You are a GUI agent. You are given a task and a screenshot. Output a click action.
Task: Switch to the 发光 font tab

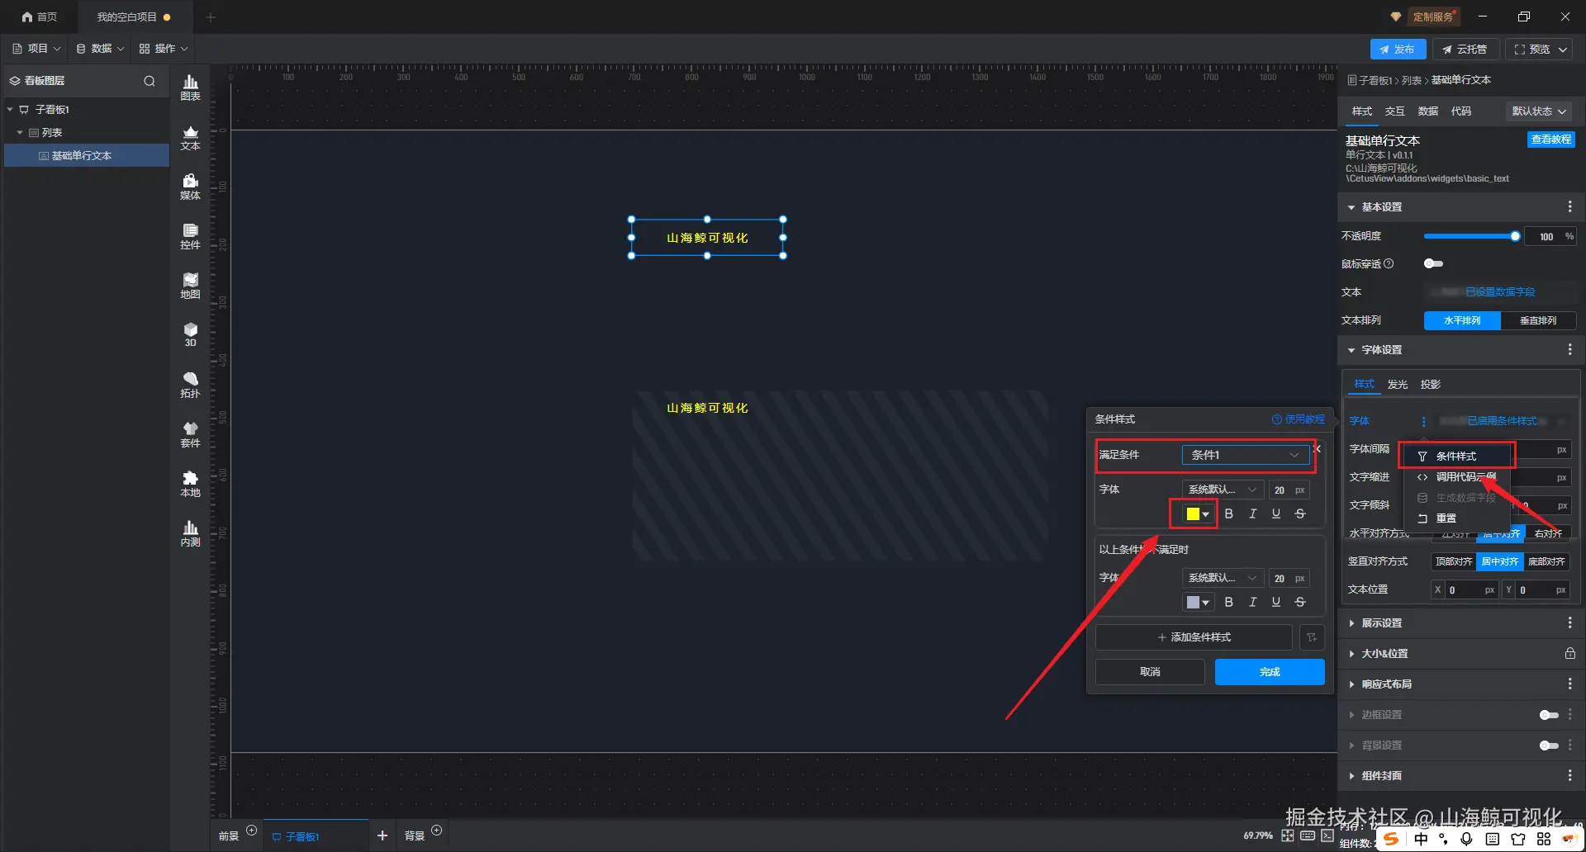pyautogui.click(x=1397, y=385)
